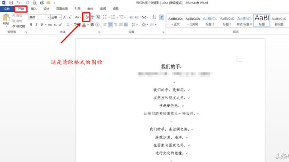This screenshot has width=289, height=162.
Task: Apply character shading icon
Action: [x=92, y=25]
